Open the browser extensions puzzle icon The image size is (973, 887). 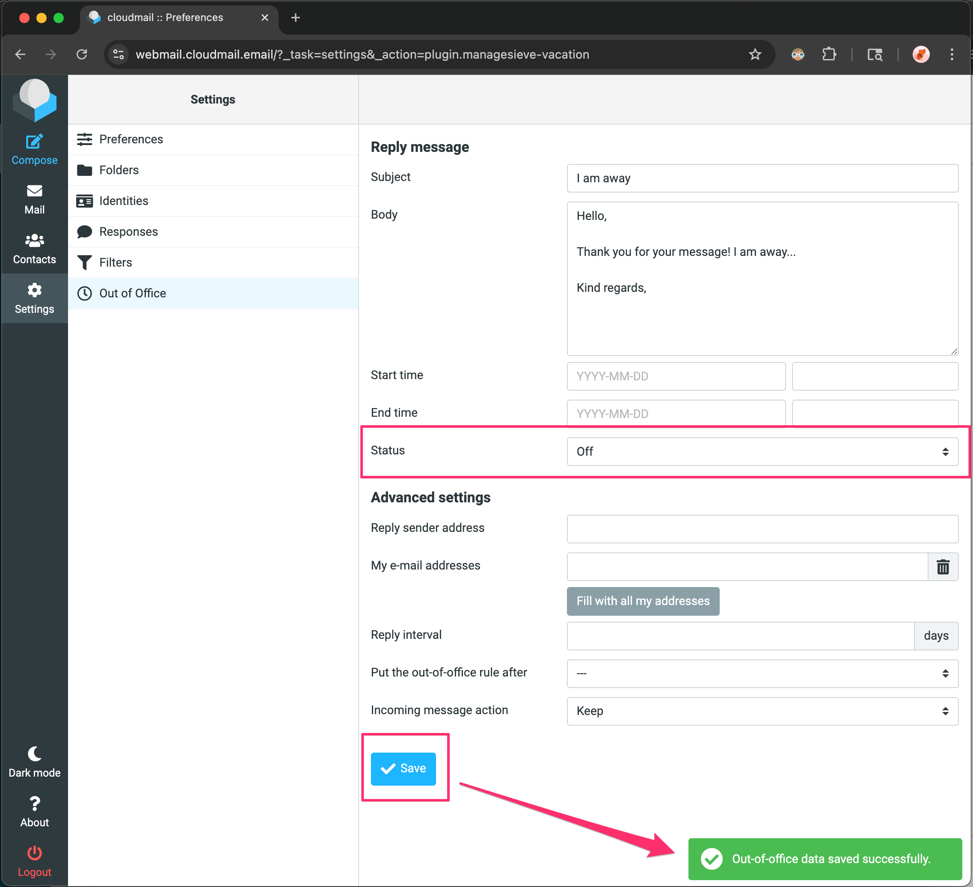(x=829, y=54)
